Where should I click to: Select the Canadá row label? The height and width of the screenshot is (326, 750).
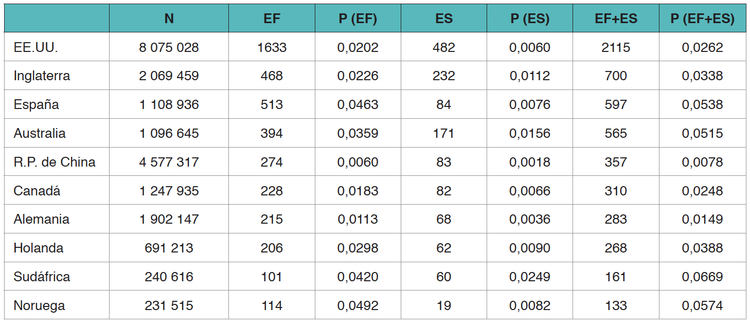(37, 191)
